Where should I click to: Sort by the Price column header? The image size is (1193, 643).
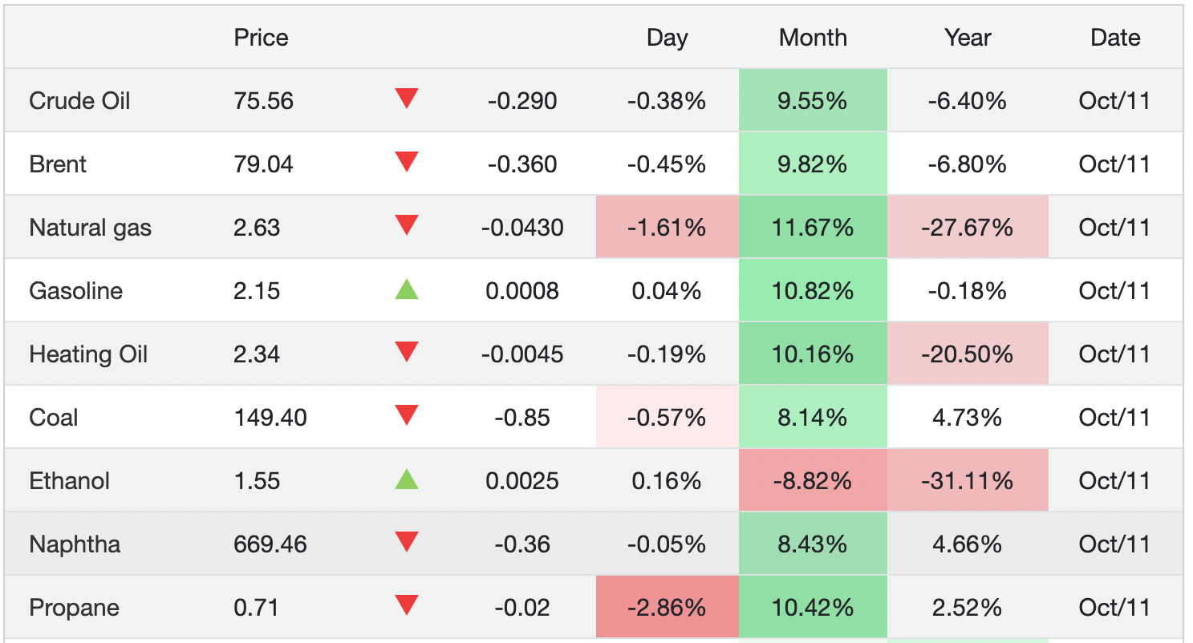(x=261, y=38)
